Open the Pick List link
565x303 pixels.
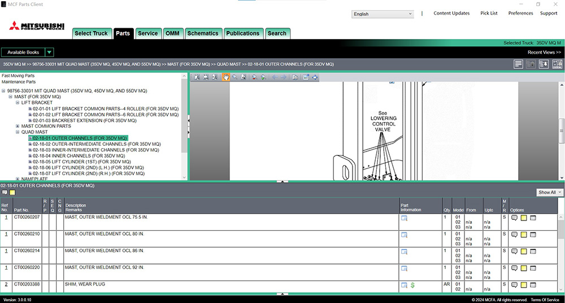(x=489, y=14)
